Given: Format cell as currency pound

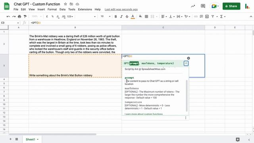Looking at the screenshot, I should (x=47, y=17).
